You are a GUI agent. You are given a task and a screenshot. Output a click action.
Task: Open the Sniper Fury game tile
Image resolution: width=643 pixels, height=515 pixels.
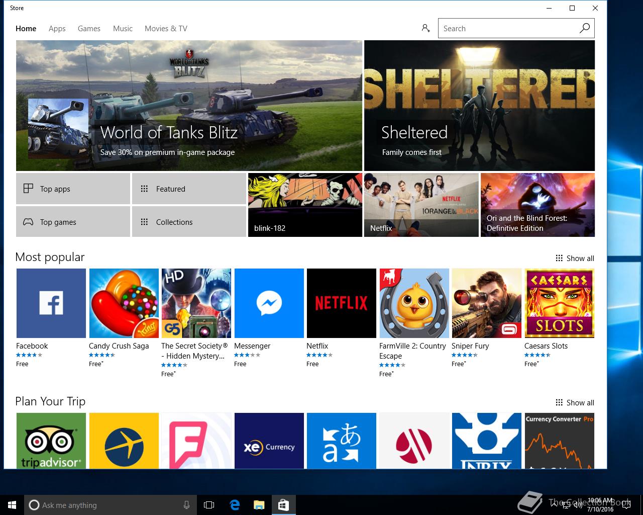click(487, 303)
